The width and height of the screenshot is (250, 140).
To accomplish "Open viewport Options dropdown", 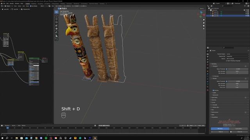I will [202, 9].
